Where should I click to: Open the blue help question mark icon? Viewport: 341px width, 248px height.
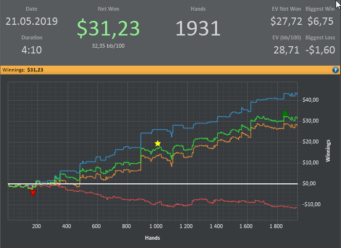tap(335, 70)
